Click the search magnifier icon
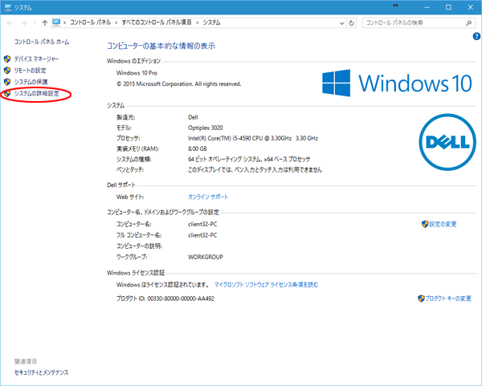 pyautogui.click(x=469, y=22)
